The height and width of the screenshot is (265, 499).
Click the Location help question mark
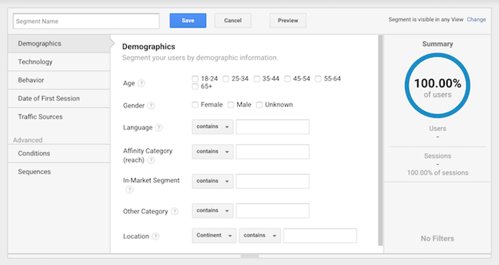[x=155, y=236]
